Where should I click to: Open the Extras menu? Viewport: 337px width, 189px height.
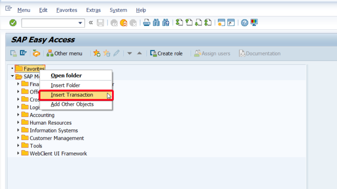click(93, 10)
